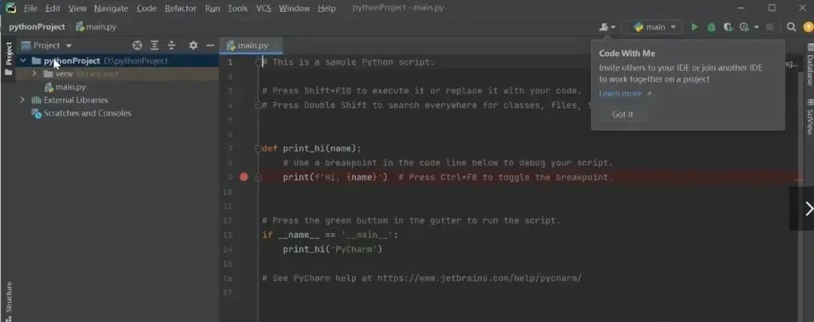Image resolution: width=814 pixels, height=322 pixels.
Task: Open the Code menu
Action: tap(147, 8)
